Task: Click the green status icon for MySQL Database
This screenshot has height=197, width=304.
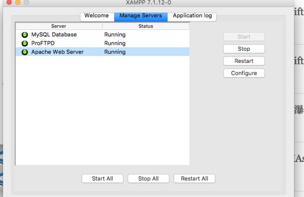Action: pyautogui.click(x=25, y=35)
